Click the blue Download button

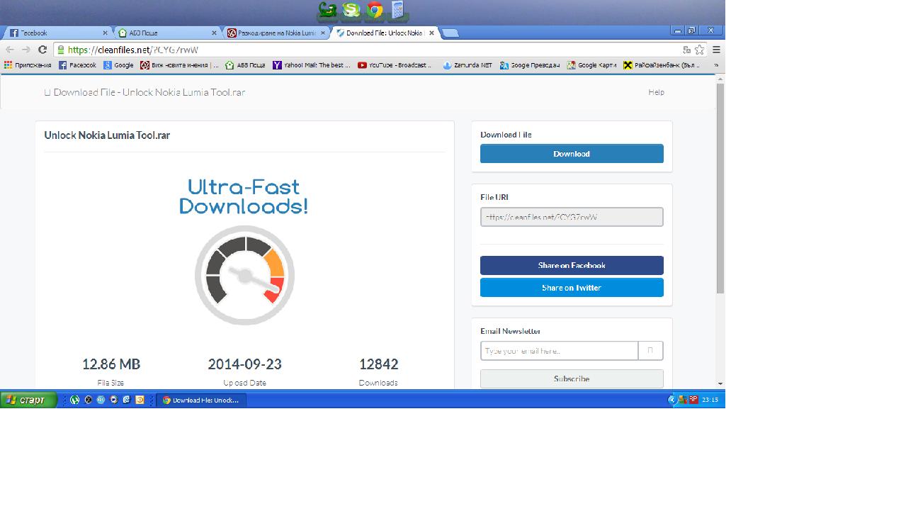coord(572,154)
